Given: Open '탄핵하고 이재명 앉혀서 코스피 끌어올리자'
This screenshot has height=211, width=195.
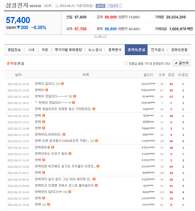Looking at the screenshot, I should [64, 185].
